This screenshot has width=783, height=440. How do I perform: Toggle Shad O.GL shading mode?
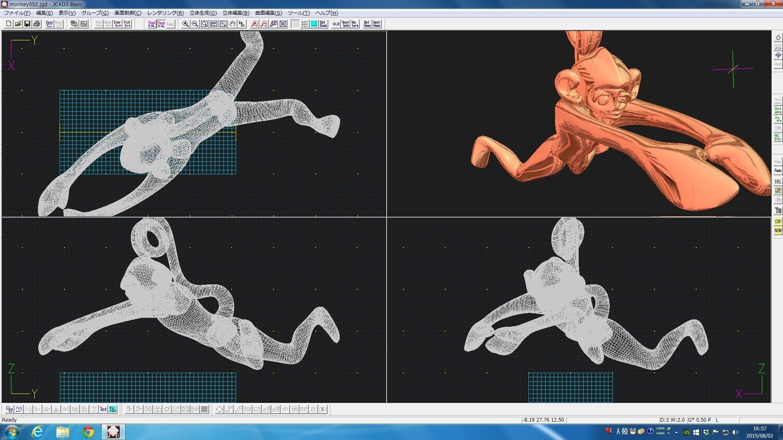point(152,24)
